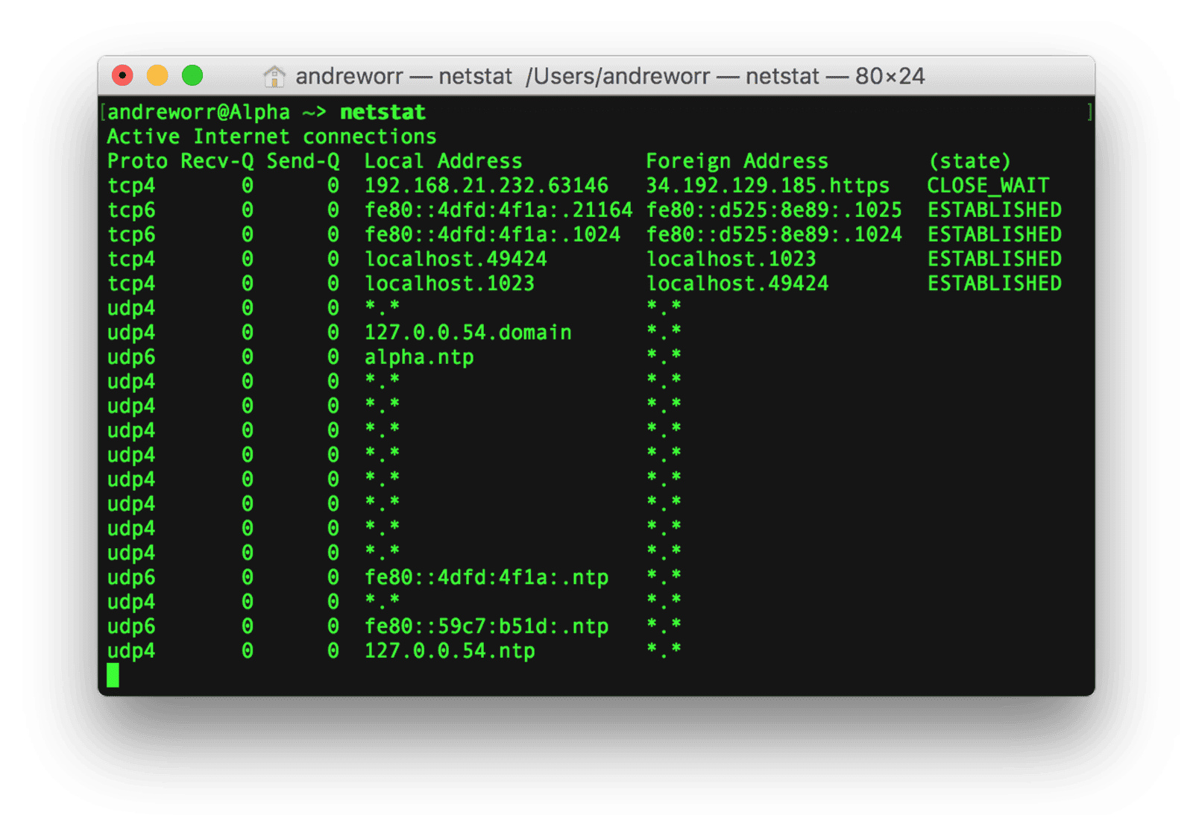Minimize the Terminal using the yellow button
The height and width of the screenshot is (836, 1193).
[x=157, y=75]
